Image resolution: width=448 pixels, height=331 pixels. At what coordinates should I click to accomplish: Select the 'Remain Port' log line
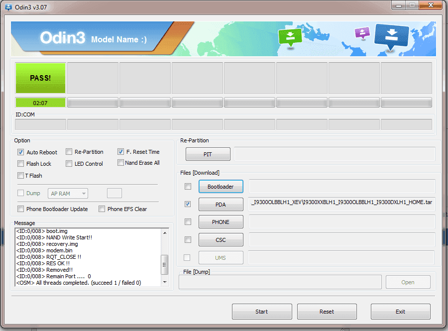click(53, 276)
